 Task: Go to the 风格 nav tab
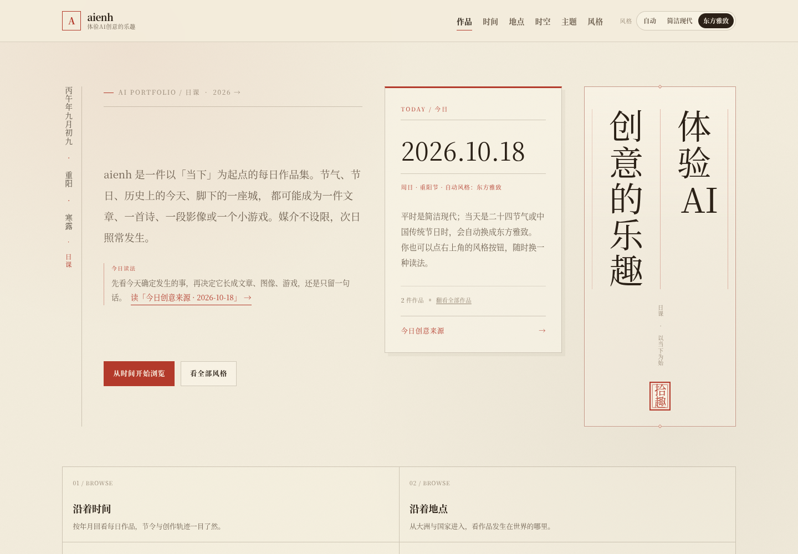[x=595, y=22]
